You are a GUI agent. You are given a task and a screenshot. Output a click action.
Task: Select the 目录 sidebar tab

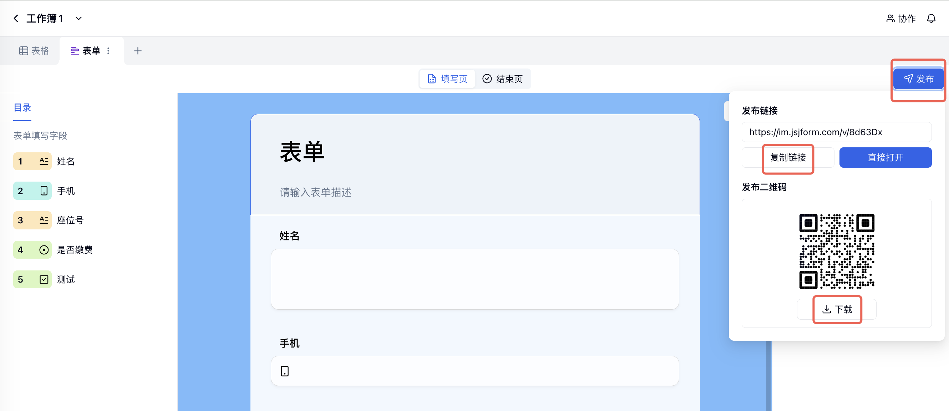[x=22, y=107]
